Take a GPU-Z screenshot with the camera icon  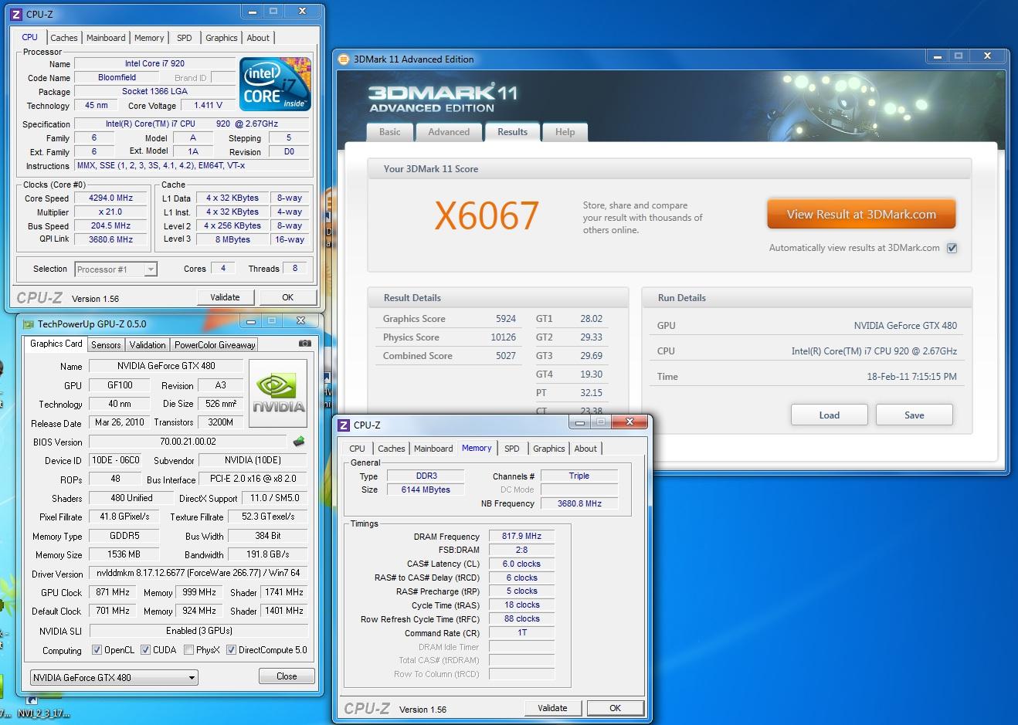click(x=305, y=344)
